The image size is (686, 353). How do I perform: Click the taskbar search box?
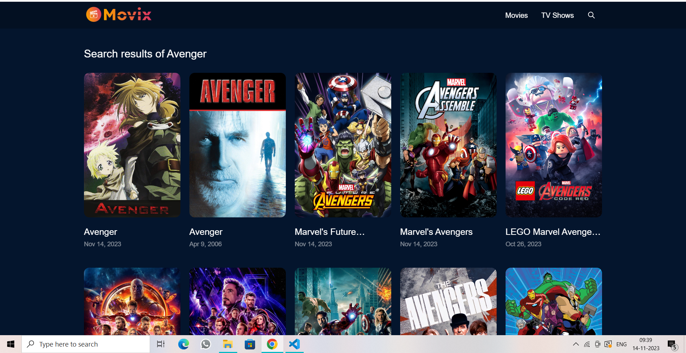86,344
